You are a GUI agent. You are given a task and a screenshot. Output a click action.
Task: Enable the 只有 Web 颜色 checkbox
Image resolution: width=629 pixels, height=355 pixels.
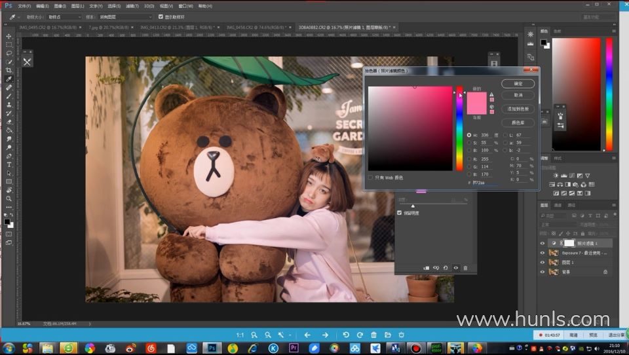click(371, 177)
